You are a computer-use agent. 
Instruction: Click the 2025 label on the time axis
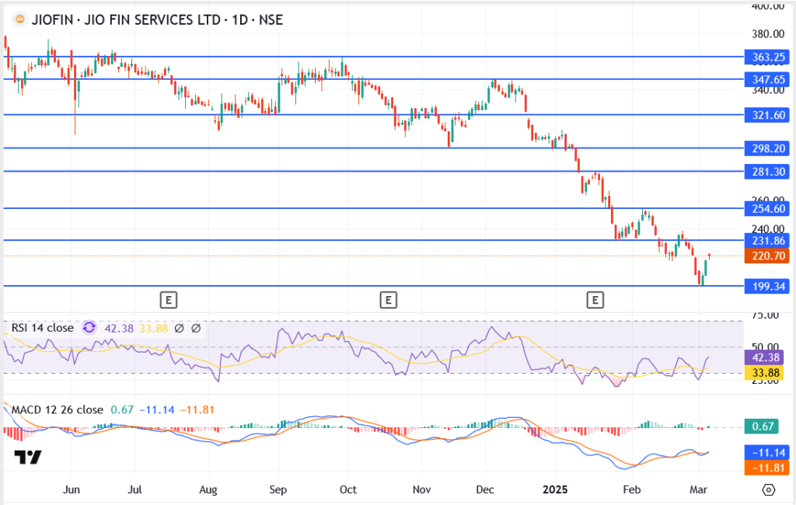pyautogui.click(x=555, y=490)
